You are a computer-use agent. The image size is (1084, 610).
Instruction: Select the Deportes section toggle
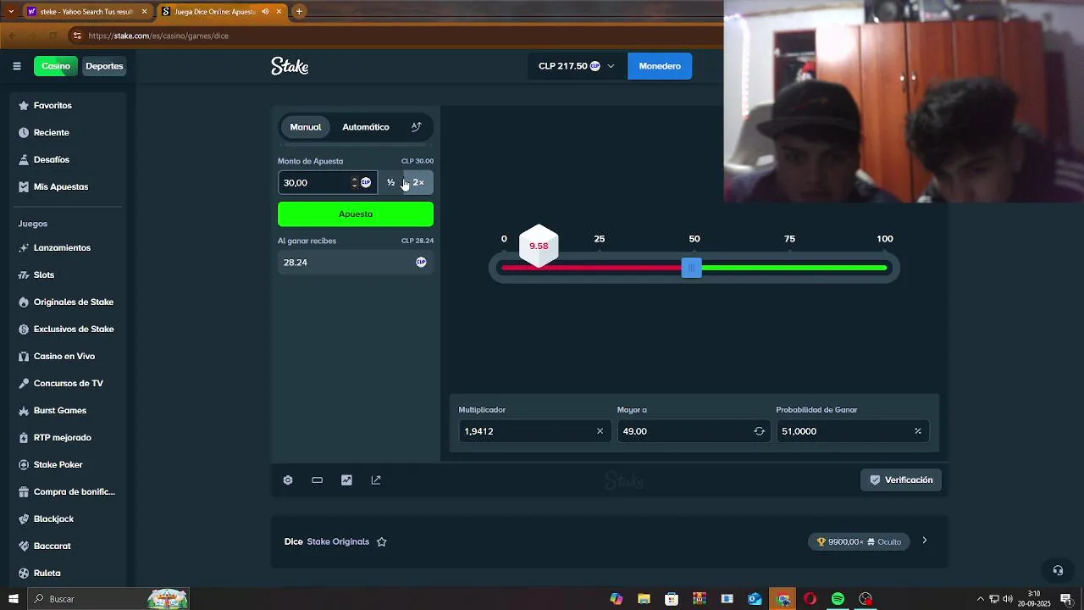[104, 66]
